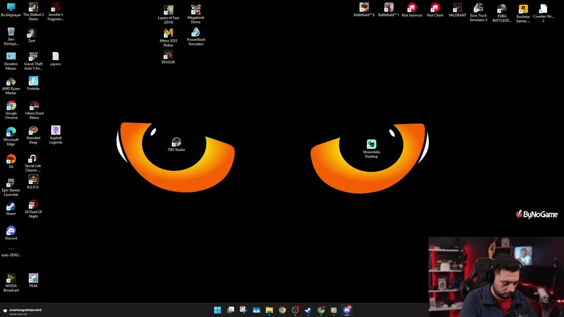Select the VALORANT desktop icon
564x317 pixels.
[457, 10]
